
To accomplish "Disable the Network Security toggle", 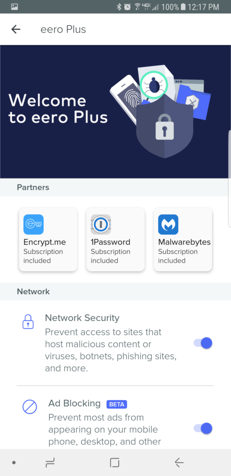I will point(203,343).
